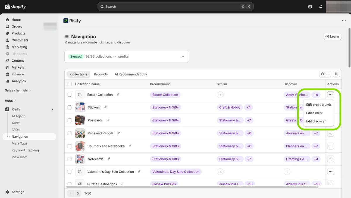Expand the Synced collections status dropdown
Image resolution: width=351 pixels, height=198 pixels.
(183, 57)
